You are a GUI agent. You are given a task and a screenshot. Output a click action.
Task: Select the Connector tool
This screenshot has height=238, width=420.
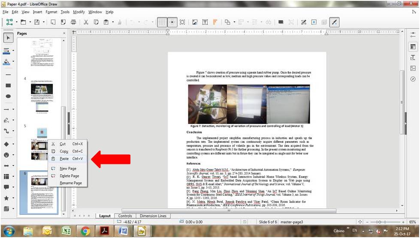click(7, 131)
